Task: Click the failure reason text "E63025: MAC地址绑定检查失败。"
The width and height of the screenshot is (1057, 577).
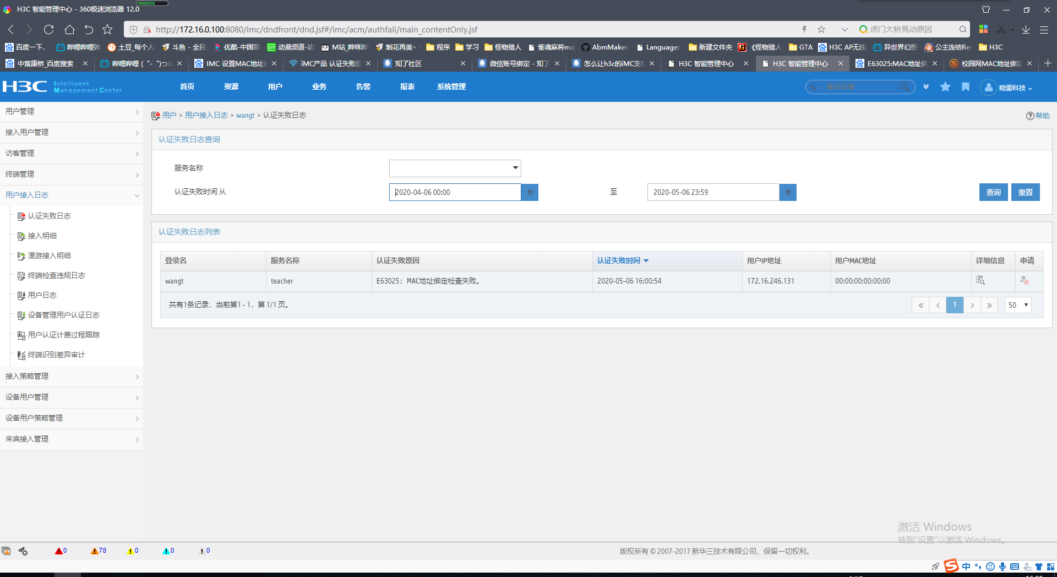Action: click(x=429, y=281)
